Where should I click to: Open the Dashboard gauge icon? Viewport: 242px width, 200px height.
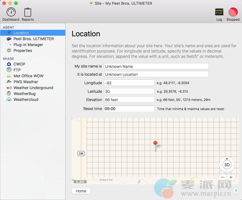11,12
